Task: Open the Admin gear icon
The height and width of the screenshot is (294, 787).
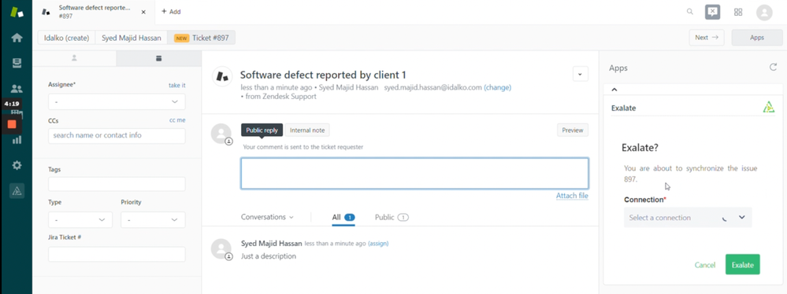Action: click(x=17, y=165)
